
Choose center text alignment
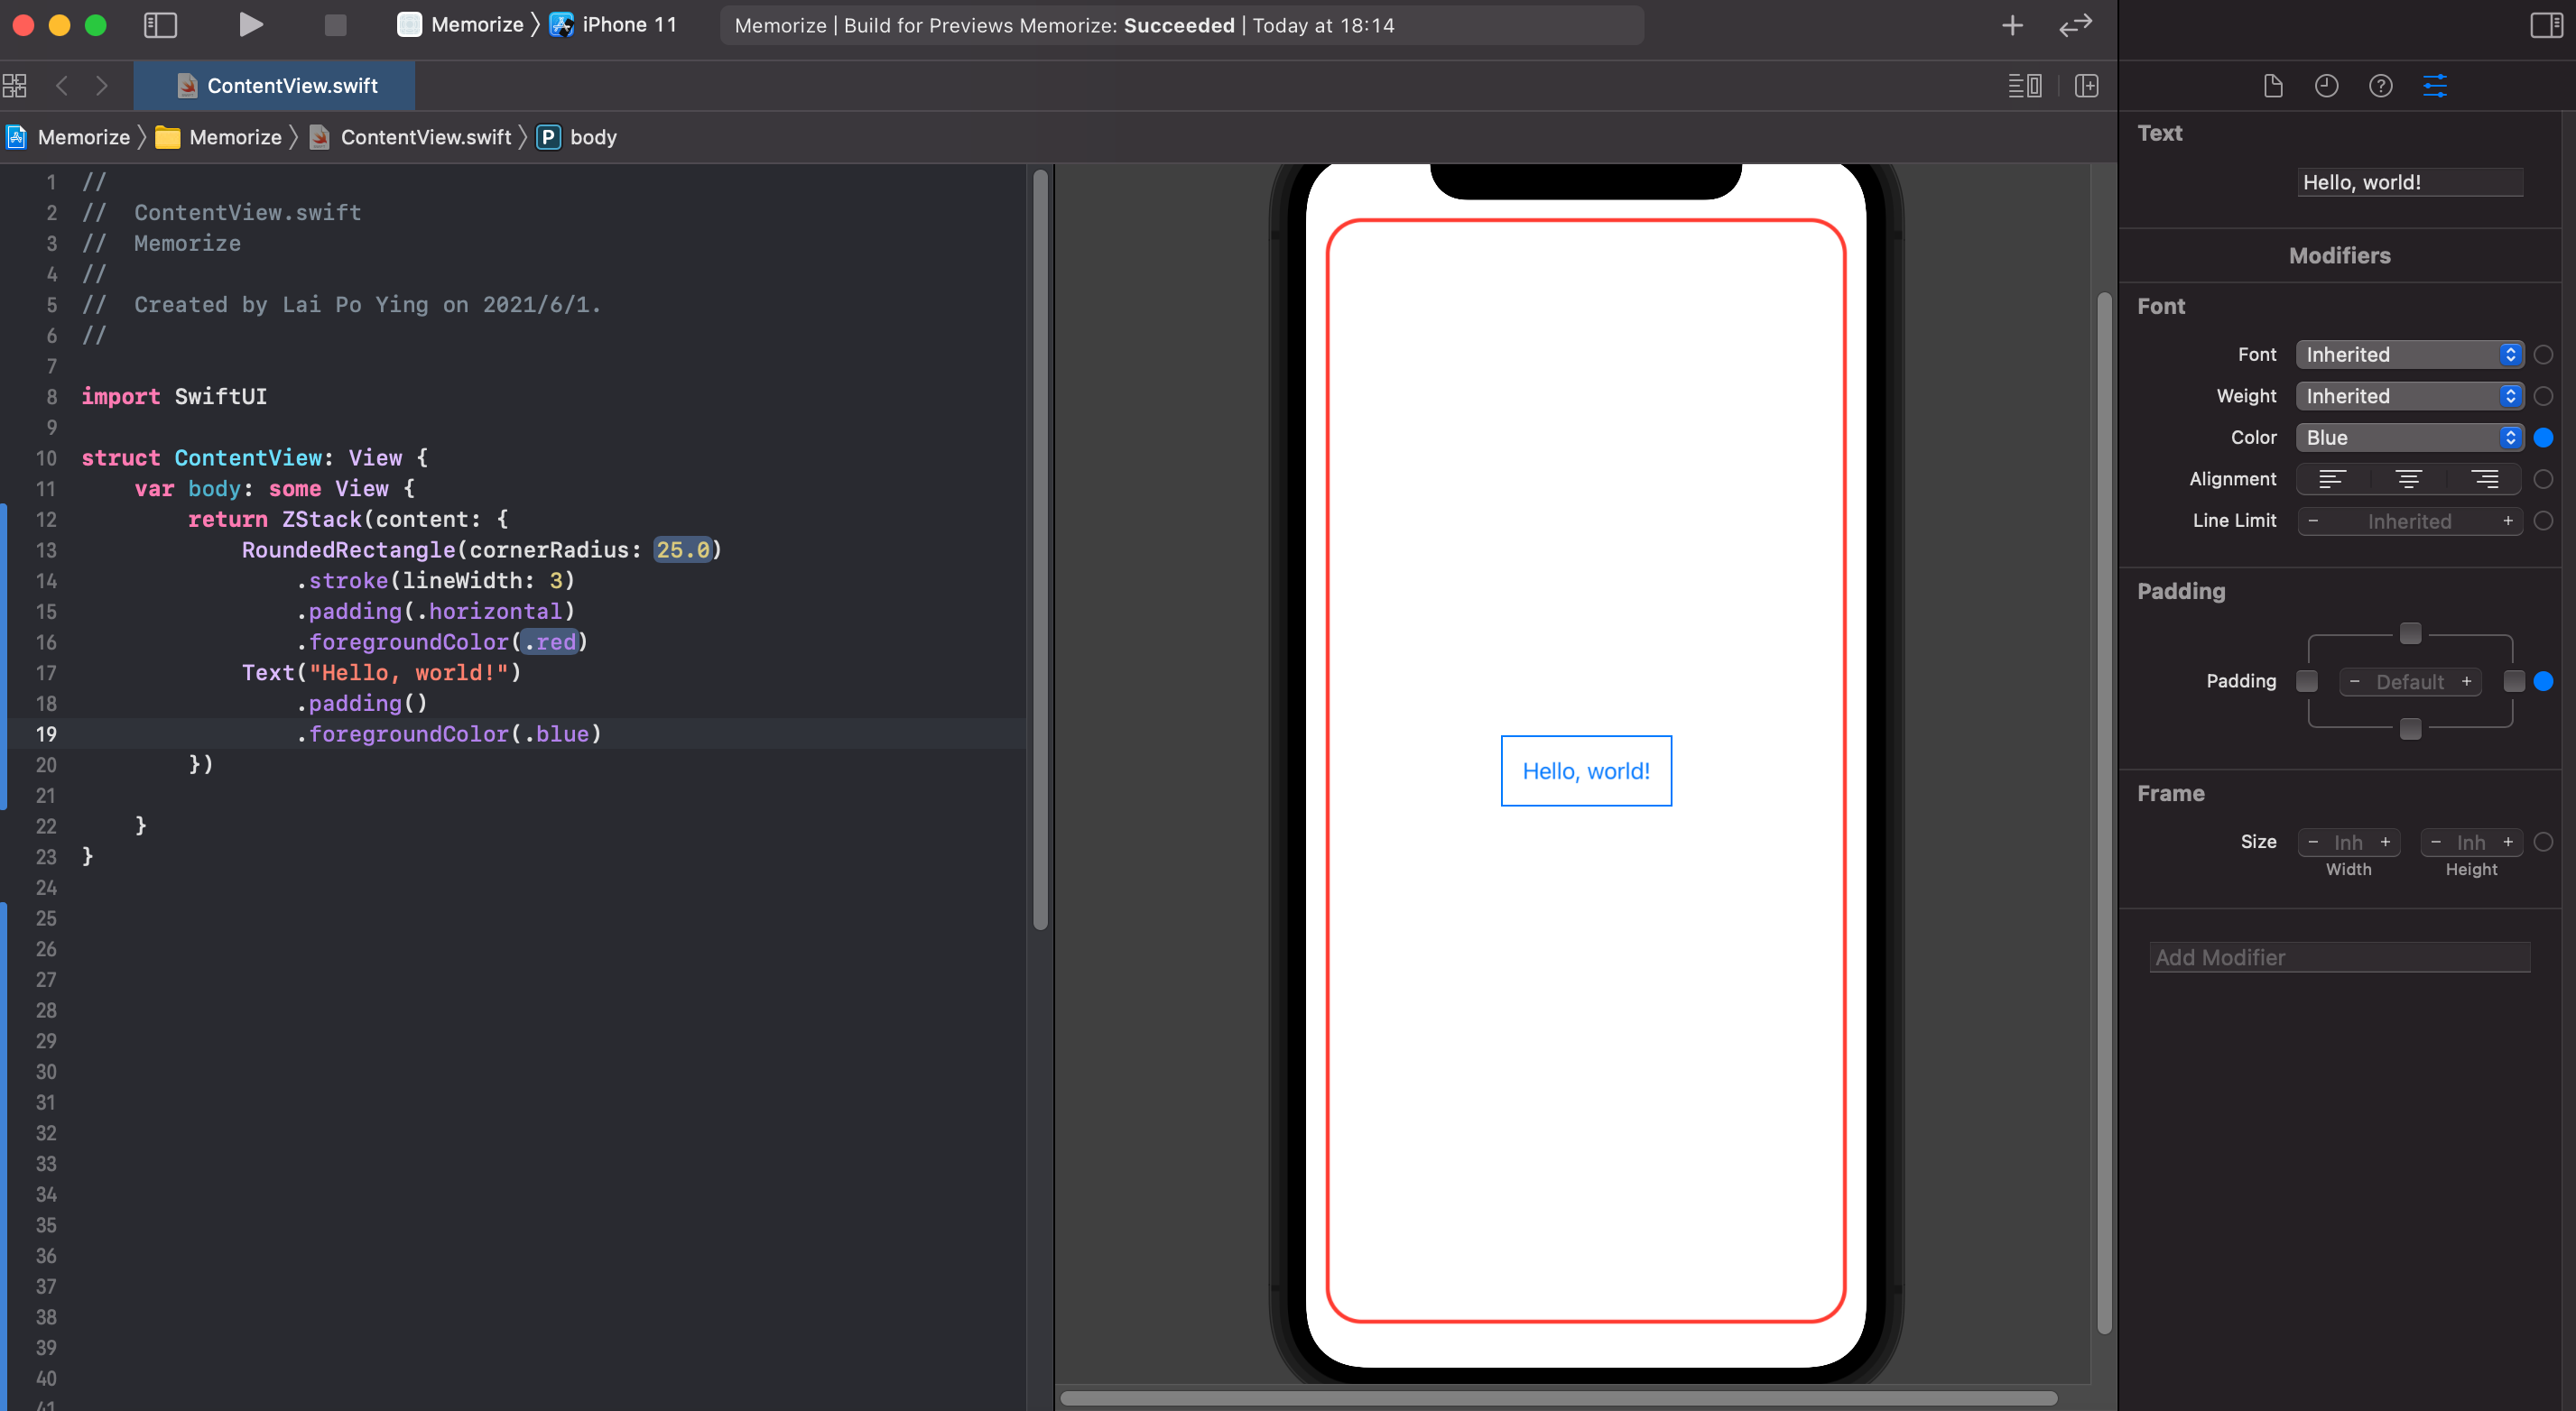click(x=2408, y=480)
